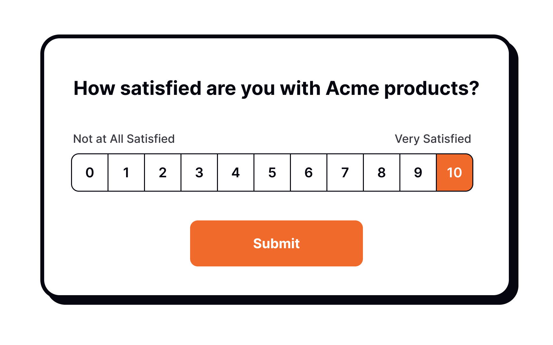Click the Not at All Satisfied label
This screenshot has width=553, height=345.
click(x=124, y=139)
